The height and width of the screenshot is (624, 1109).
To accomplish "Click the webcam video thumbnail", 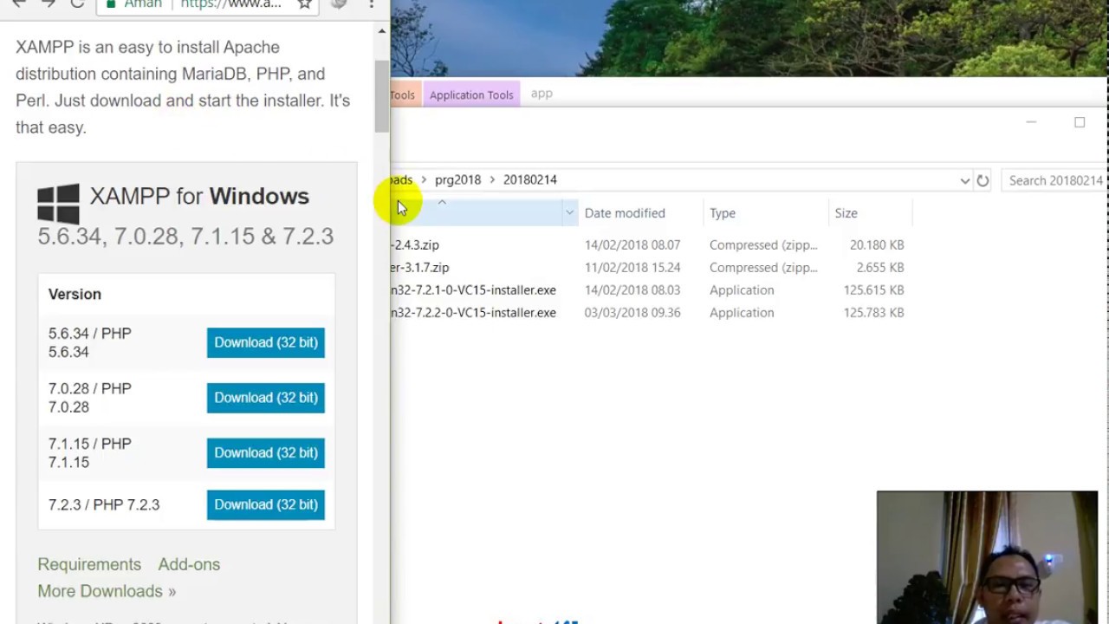I will point(987,557).
